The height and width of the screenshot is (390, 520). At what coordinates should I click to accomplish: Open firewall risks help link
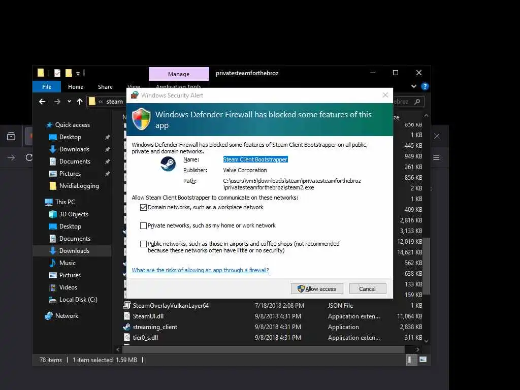200,270
